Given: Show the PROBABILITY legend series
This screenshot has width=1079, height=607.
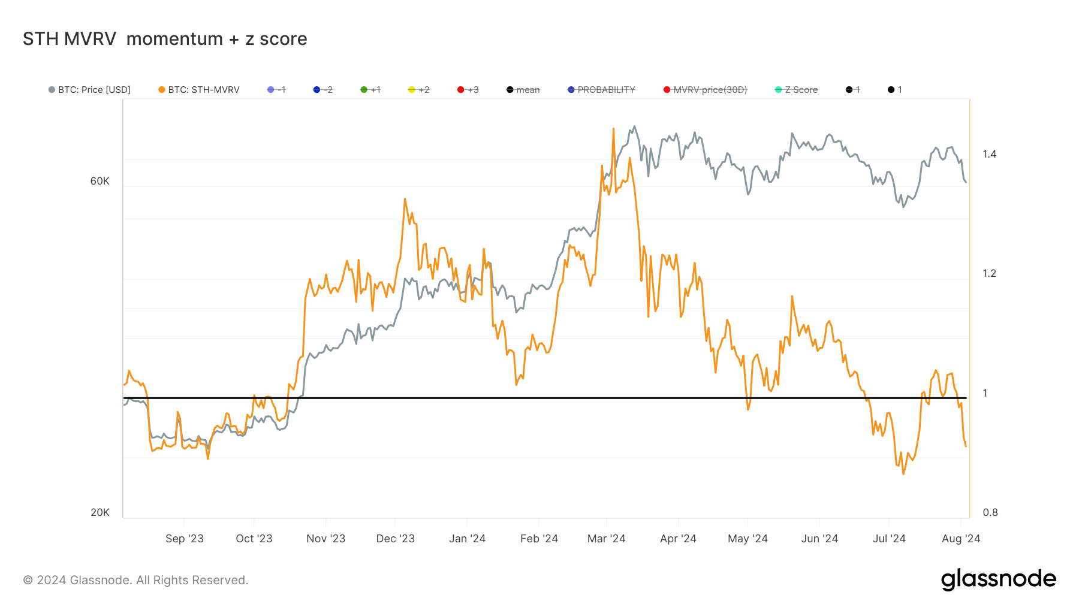Looking at the screenshot, I should pos(601,90).
